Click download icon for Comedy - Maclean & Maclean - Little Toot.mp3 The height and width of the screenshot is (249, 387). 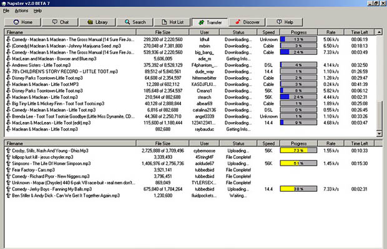[x=8, y=110]
